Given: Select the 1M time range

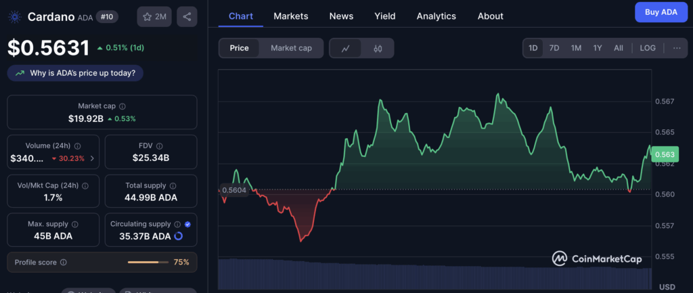Looking at the screenshot, I should 576,48.
